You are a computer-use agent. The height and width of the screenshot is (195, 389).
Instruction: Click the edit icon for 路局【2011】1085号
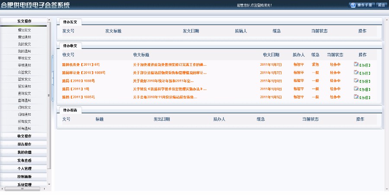click(356, 97)
